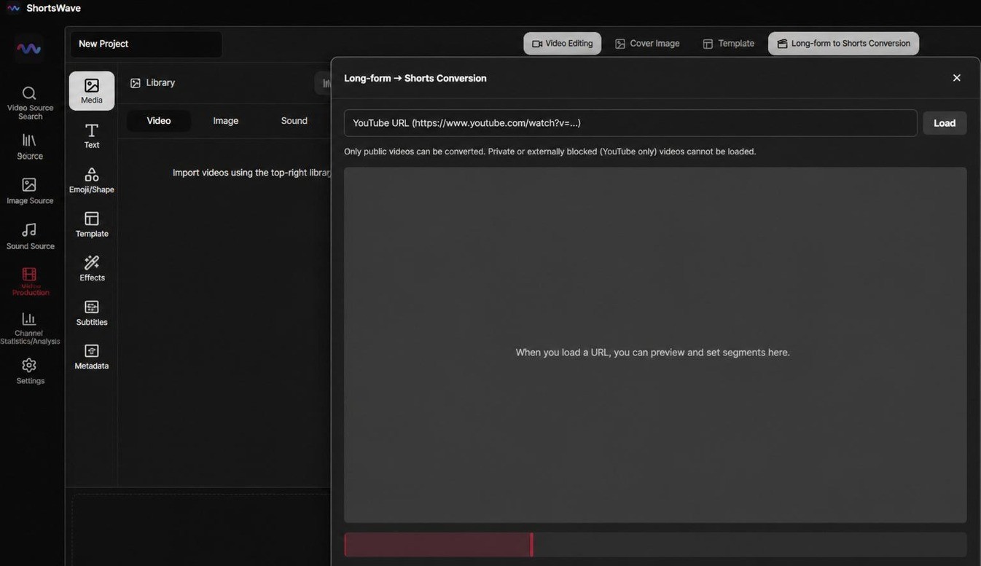The image size is (981, 566).
Task: Open the Effects magic wand tool
Action: [92, 268]
